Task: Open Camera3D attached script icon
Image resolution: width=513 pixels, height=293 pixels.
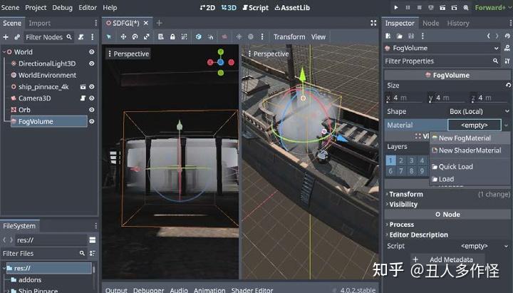Action: (83, 98)
